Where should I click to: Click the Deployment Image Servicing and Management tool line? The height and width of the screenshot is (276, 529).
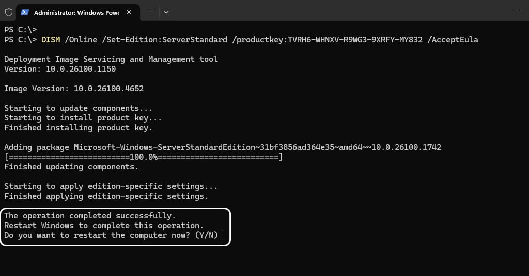point(111,59)
